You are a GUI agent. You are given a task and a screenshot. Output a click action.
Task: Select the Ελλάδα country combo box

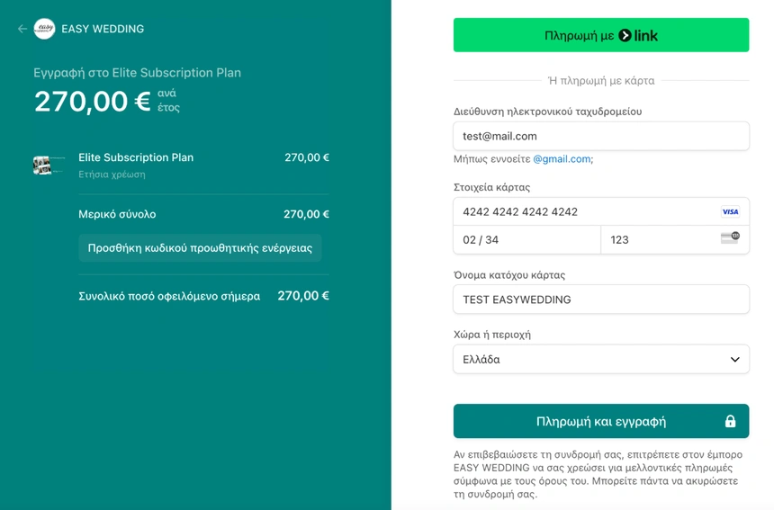point(600,359)
